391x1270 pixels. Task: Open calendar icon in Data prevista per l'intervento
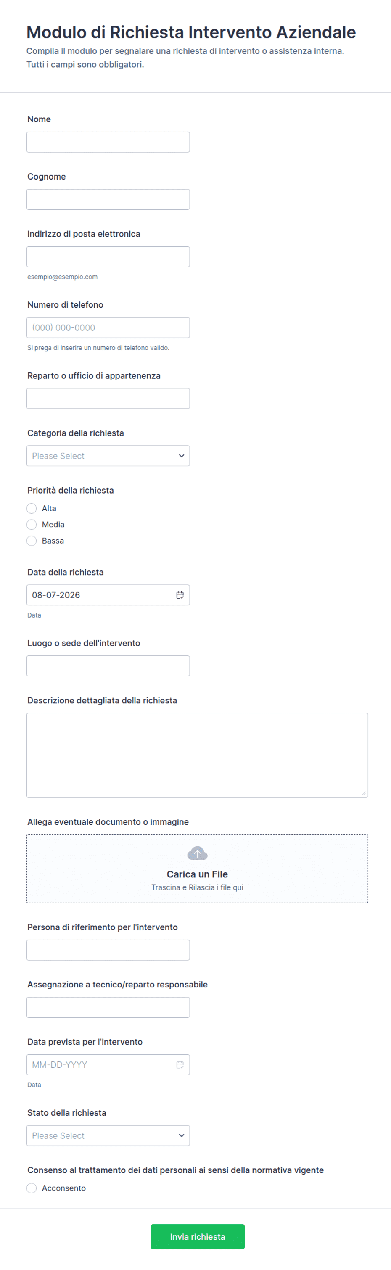click(180, 1064)
